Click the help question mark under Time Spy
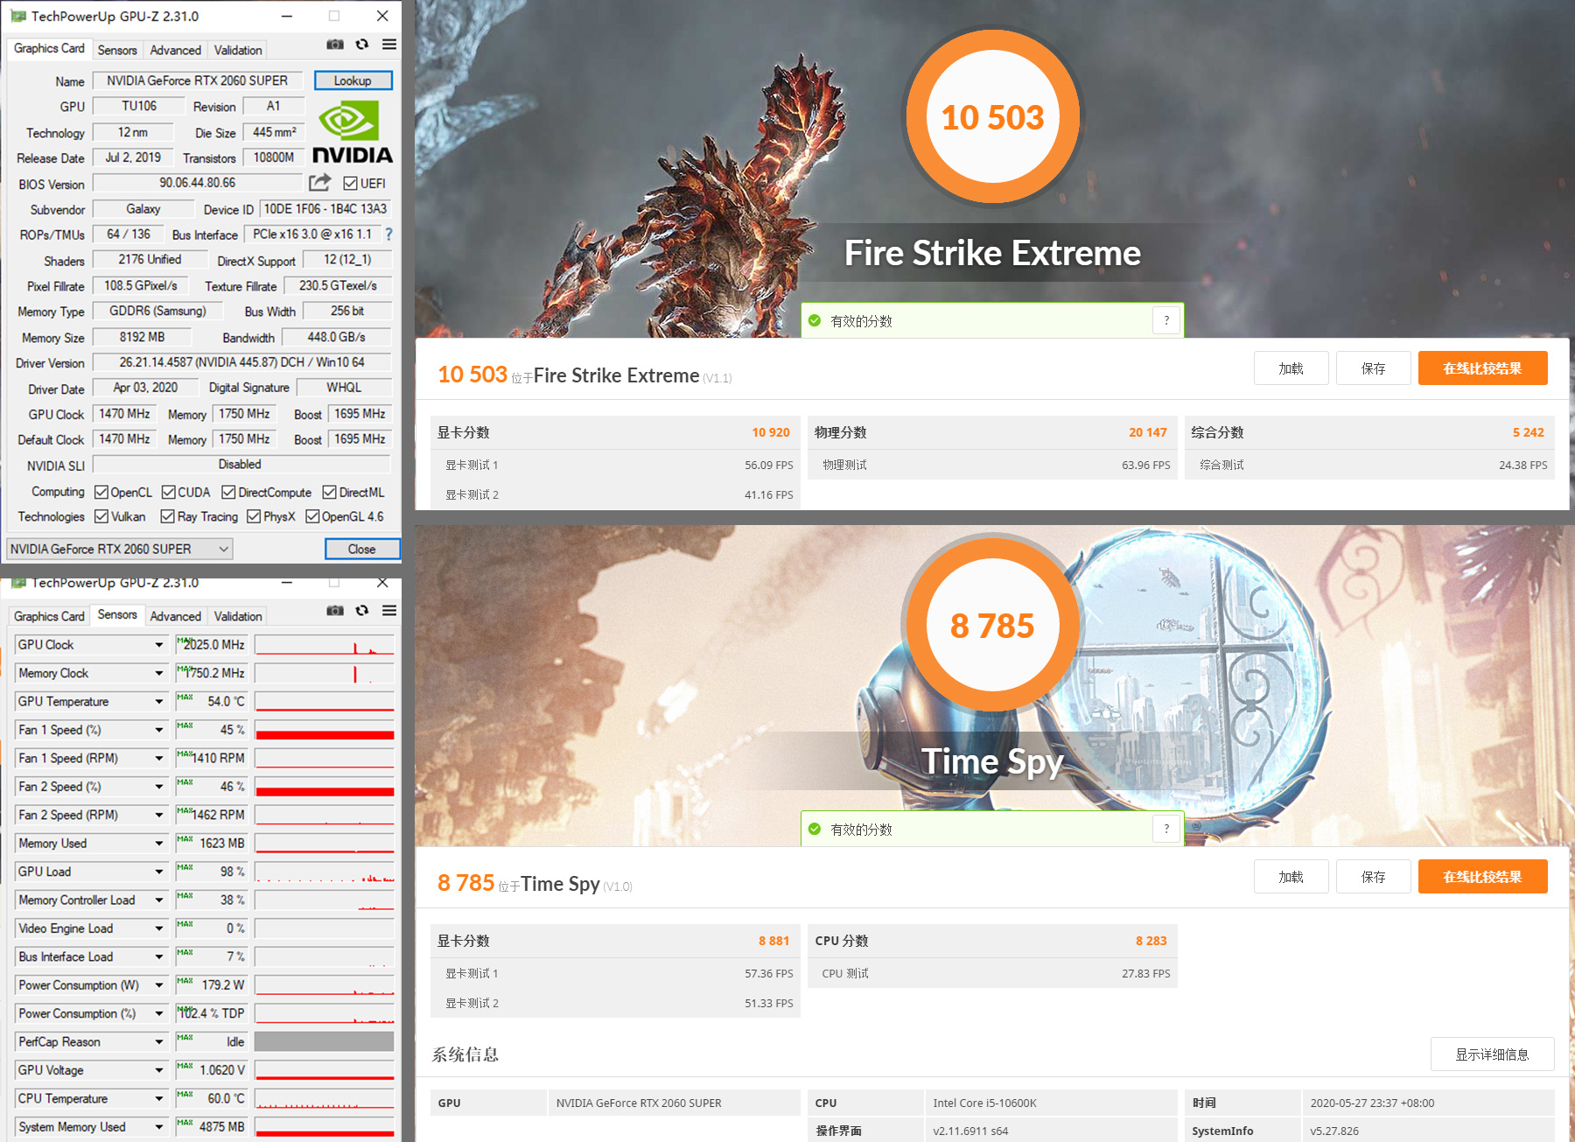 (x=1166, y=829)
